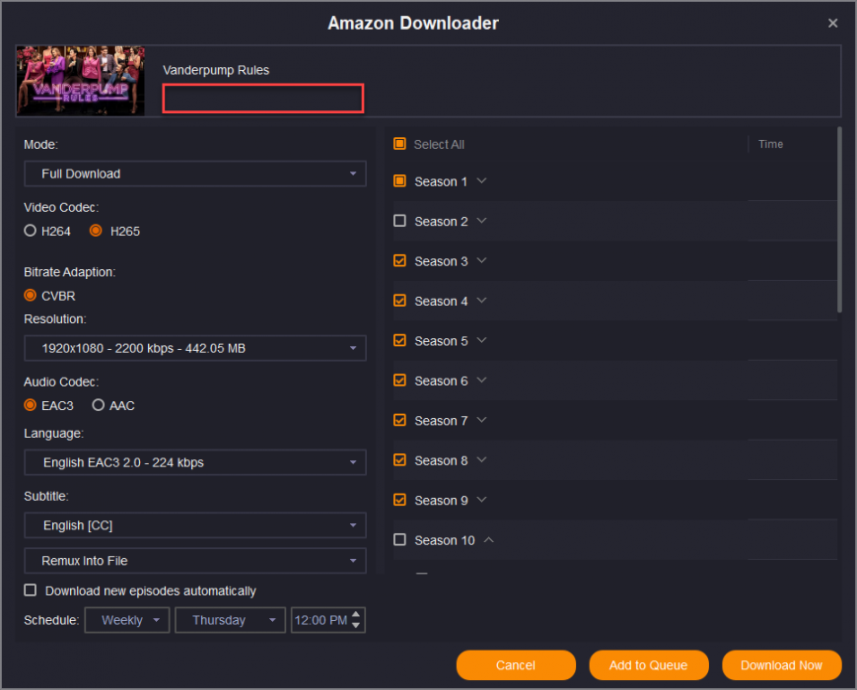This screenshot has height=690, width=857.
Task: Click the Season 1 label
Action: point(441,181)
